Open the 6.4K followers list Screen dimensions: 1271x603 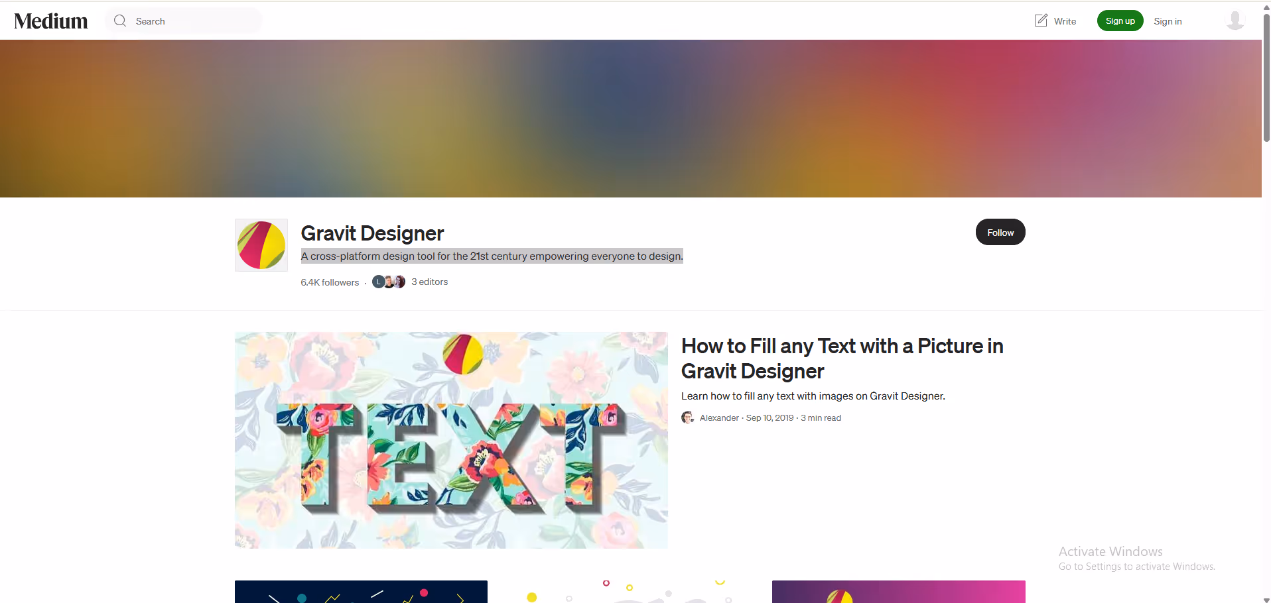tap(330, 282)
